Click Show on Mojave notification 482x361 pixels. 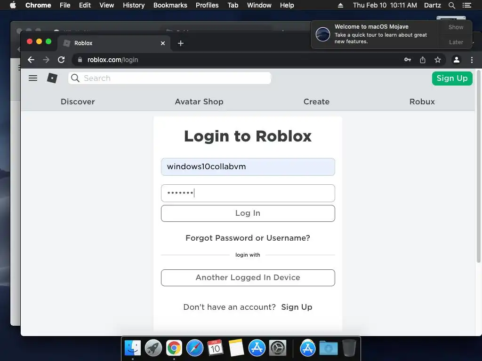pyautogui.click(x=456, y=27)
